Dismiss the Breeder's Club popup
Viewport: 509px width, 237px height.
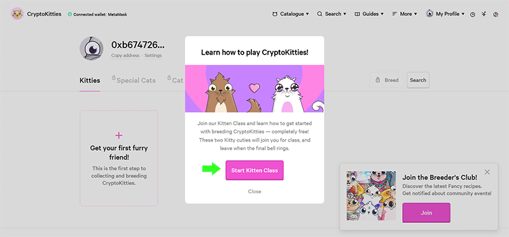point(487,172)
